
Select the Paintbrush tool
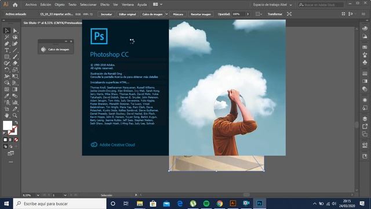click(x=15, y=57)
